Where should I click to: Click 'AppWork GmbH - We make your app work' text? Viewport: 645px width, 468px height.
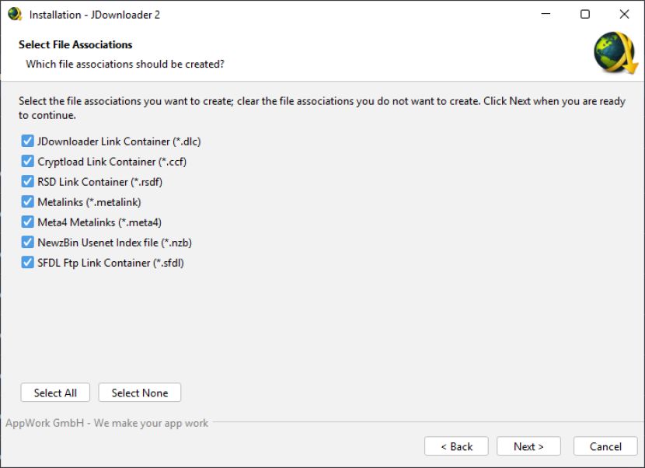click(107, 423)
